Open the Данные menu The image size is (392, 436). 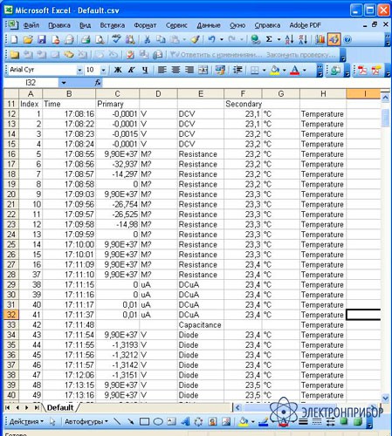(209, 25)
